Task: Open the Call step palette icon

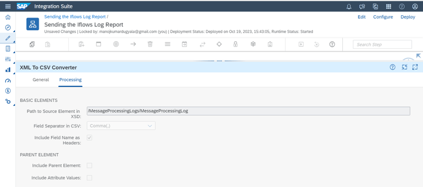Action: (x=184, y=44)
